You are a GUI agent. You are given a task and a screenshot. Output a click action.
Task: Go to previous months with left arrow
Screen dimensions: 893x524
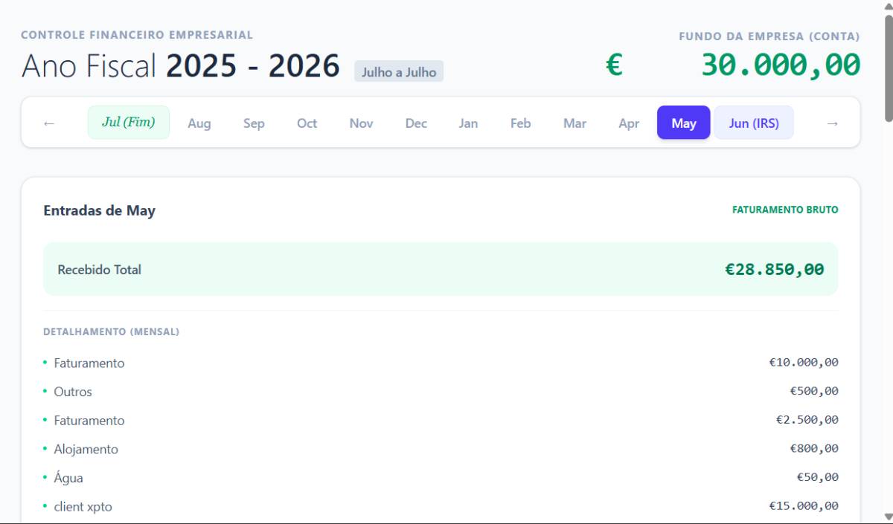tap(49, 123)
